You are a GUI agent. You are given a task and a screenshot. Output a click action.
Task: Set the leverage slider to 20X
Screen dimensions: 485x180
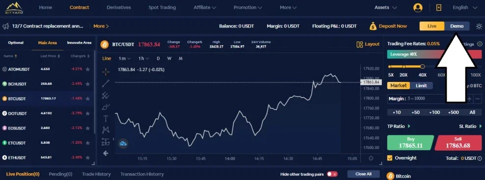[404, 67]
